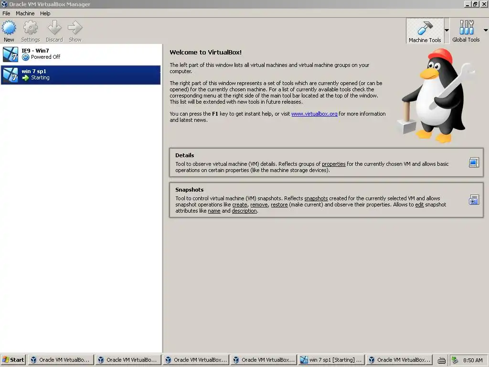Click the Powered Off status icon
489x367 pixels.
26,57
